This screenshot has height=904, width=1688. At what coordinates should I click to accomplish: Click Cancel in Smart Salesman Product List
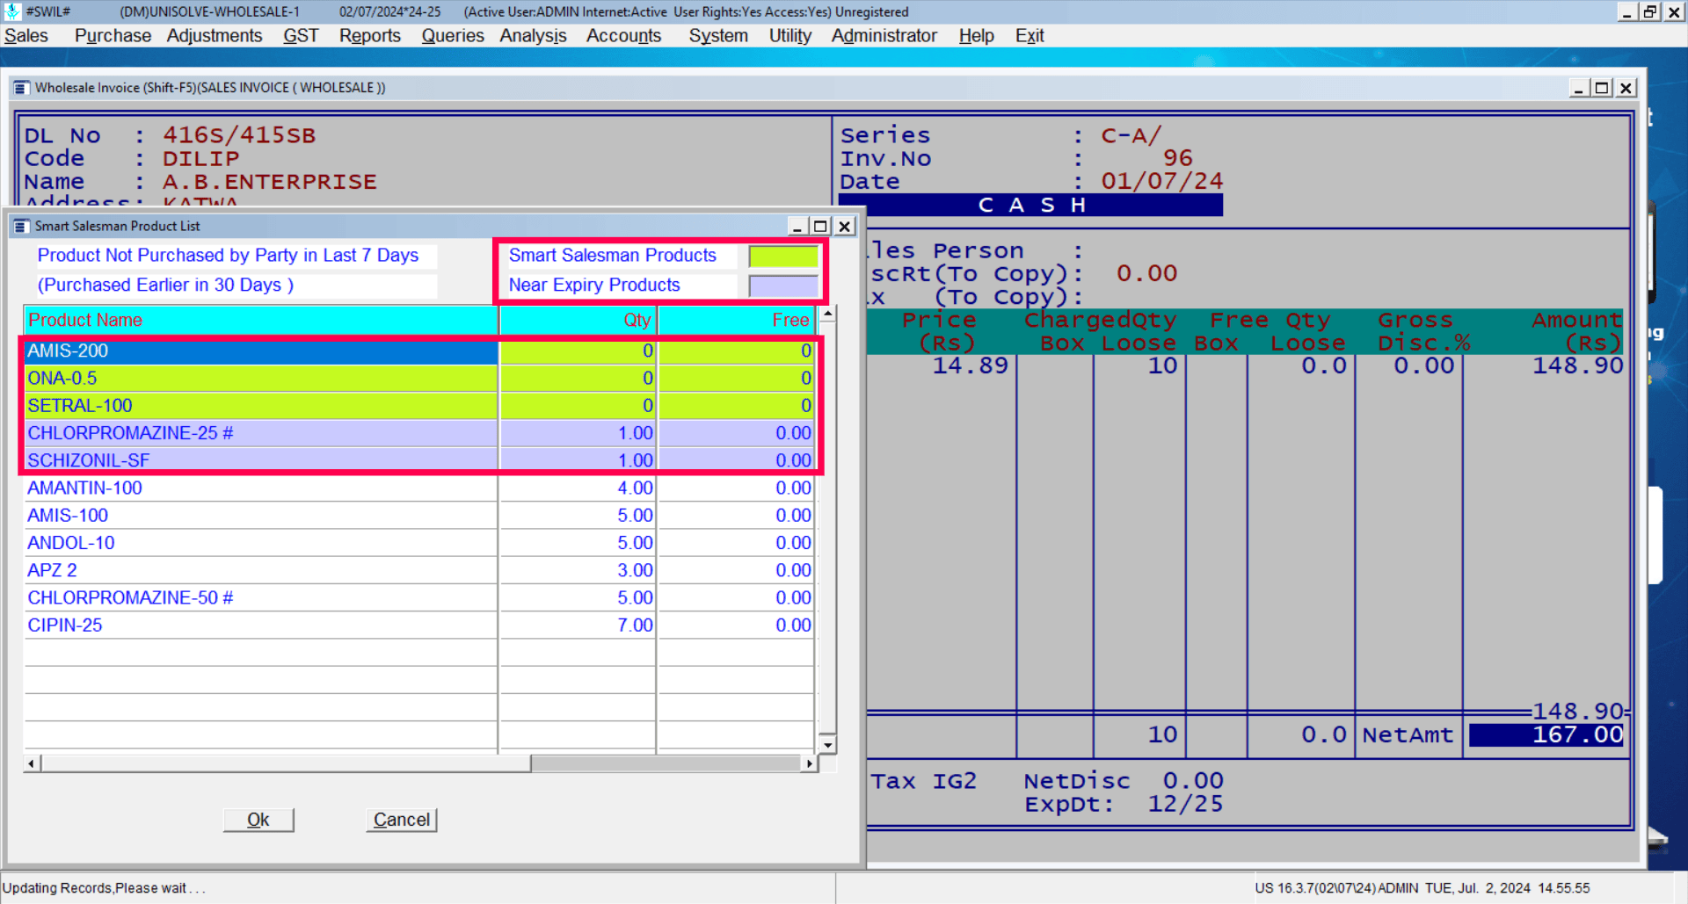coord(402,820)
